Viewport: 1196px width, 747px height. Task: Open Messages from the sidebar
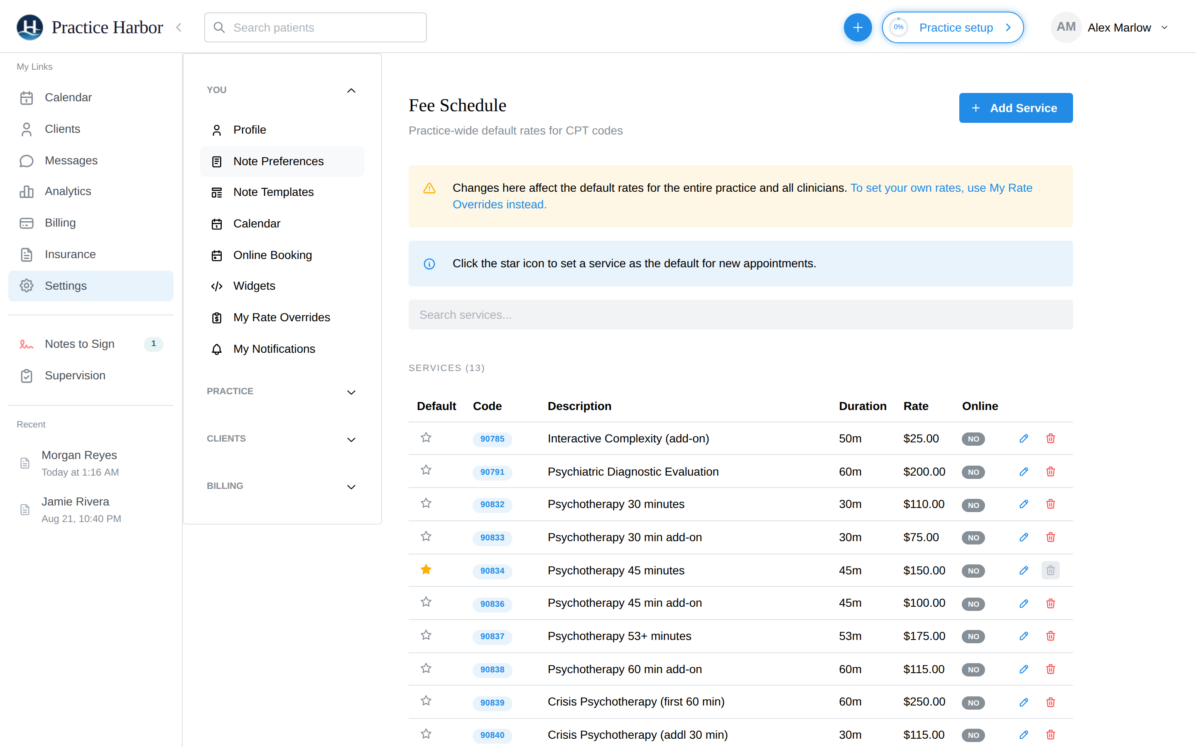[91, 161]
